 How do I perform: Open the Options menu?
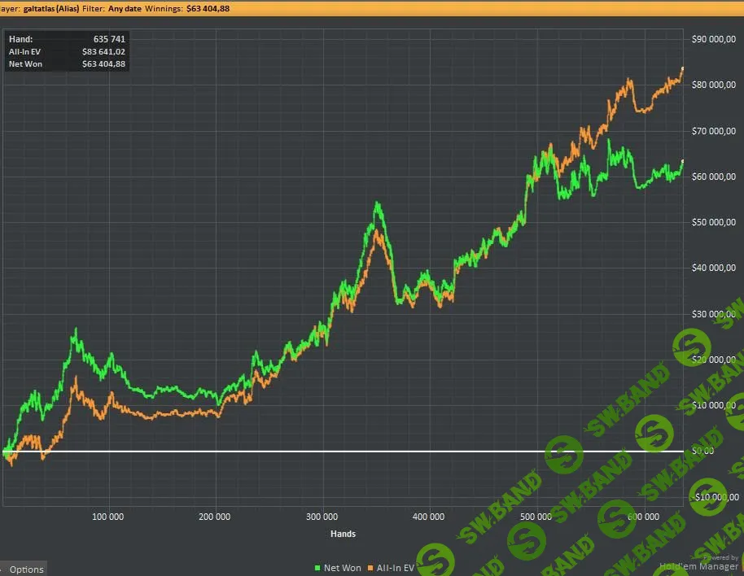pyautogui.click(x=25, y=569)
